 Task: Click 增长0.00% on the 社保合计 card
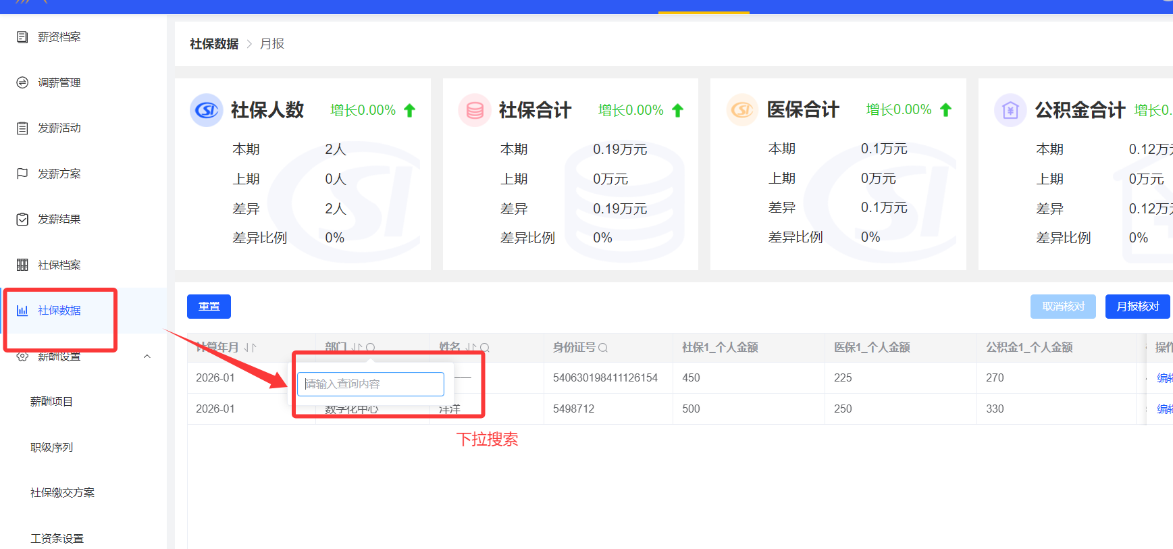pos(631,110)
